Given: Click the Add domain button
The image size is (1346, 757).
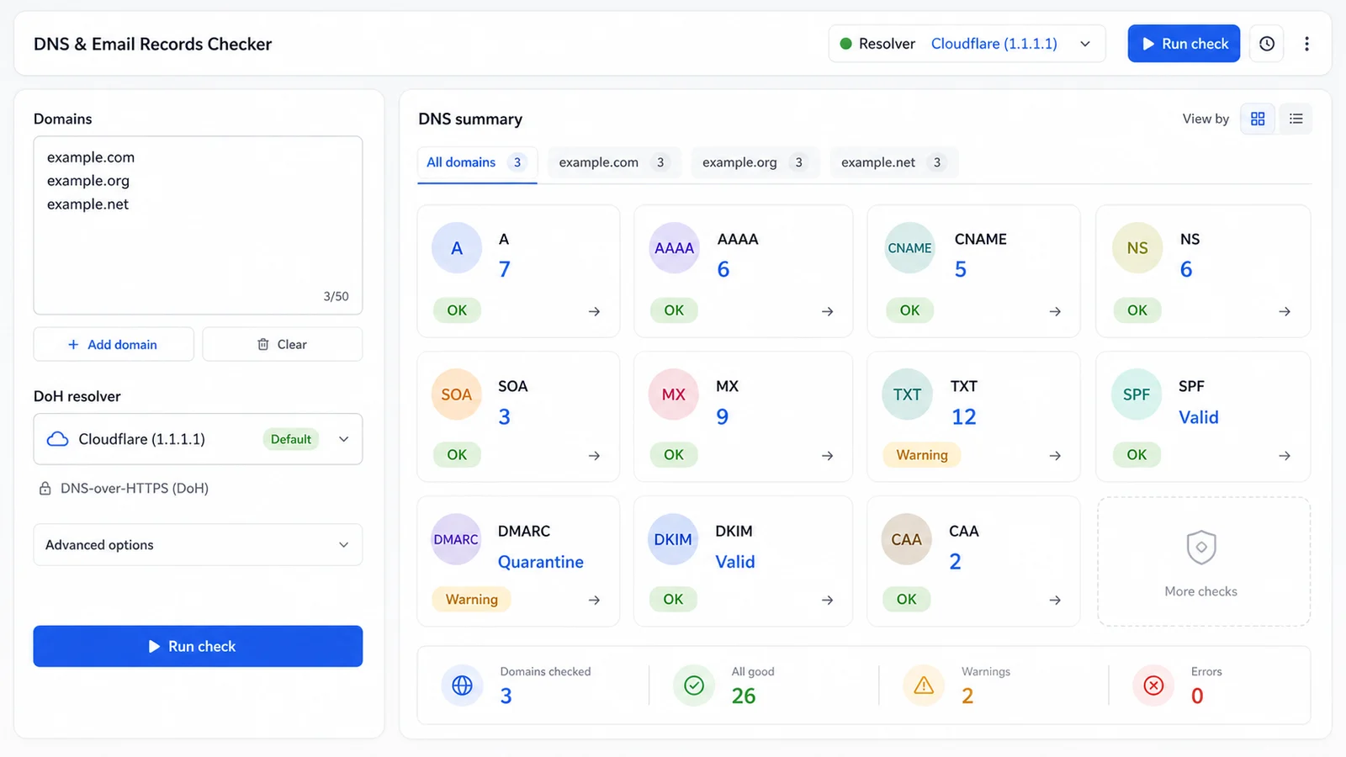Looking at the screenshot, I should pyautogui.click(x=114, y=344).
